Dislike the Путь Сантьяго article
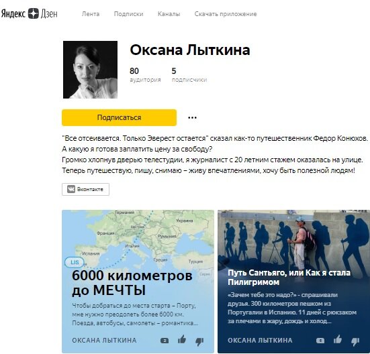Image resolution: width=370 pixels, height=354 pixels. (355, 341)
